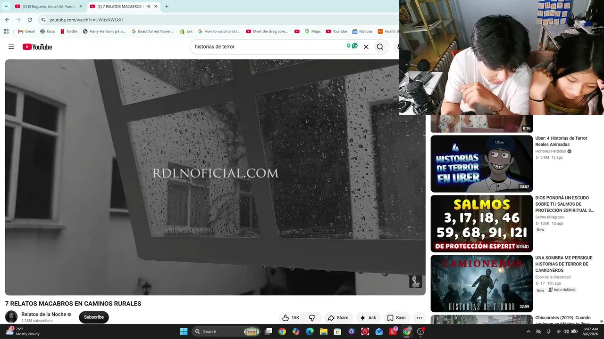Image resolution: width=604 pixels, height=339 pixels.
Task: Open the taskbar clock showing 1:47 AM
Action: coord(591,331)
